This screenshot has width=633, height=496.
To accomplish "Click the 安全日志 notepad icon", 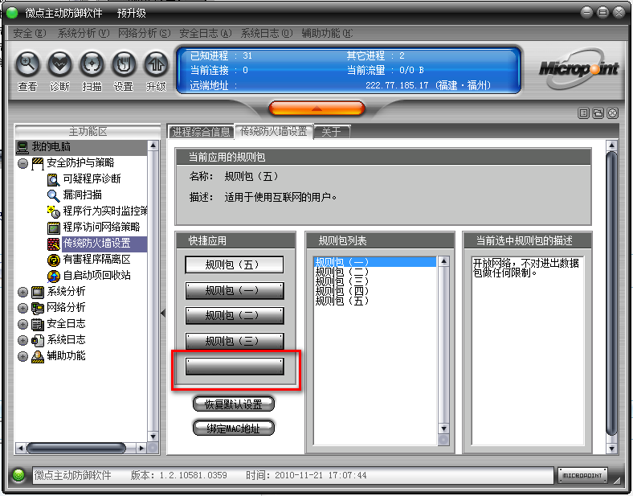I will [x=38, y=324].
